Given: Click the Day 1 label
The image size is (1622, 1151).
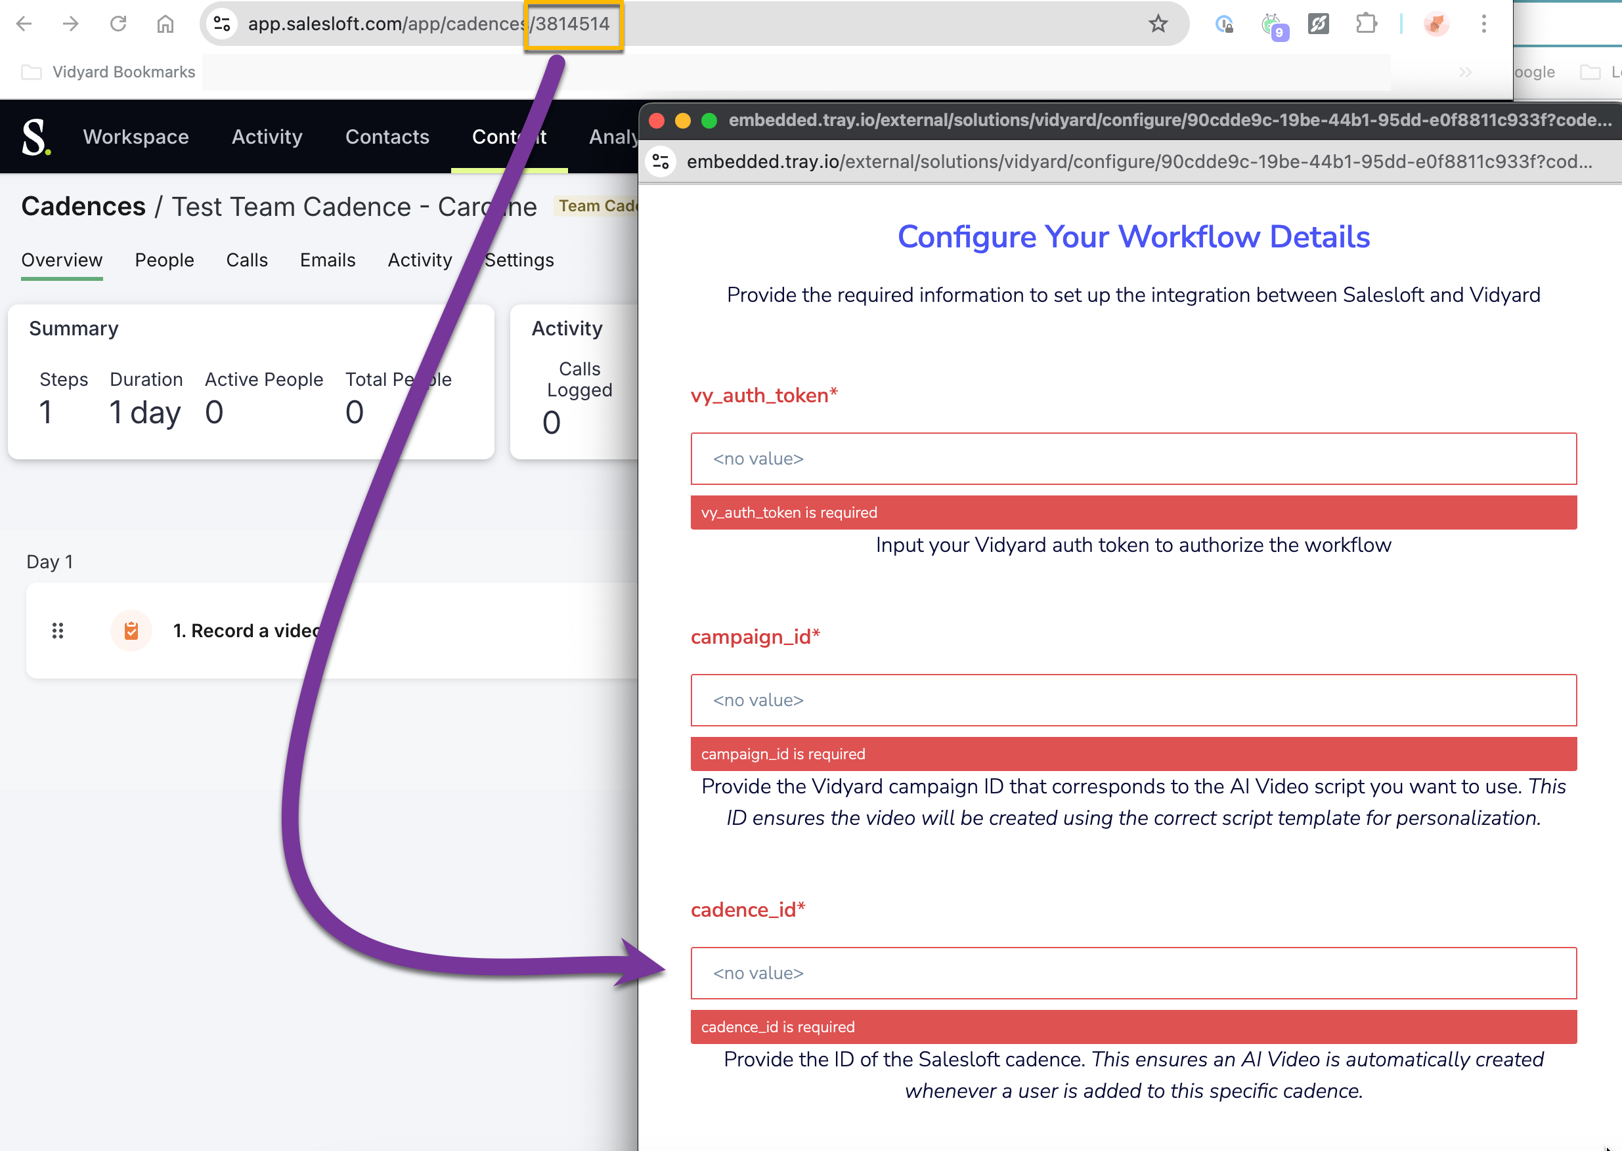Looking at the screenshot, I should tap(50, 562).
